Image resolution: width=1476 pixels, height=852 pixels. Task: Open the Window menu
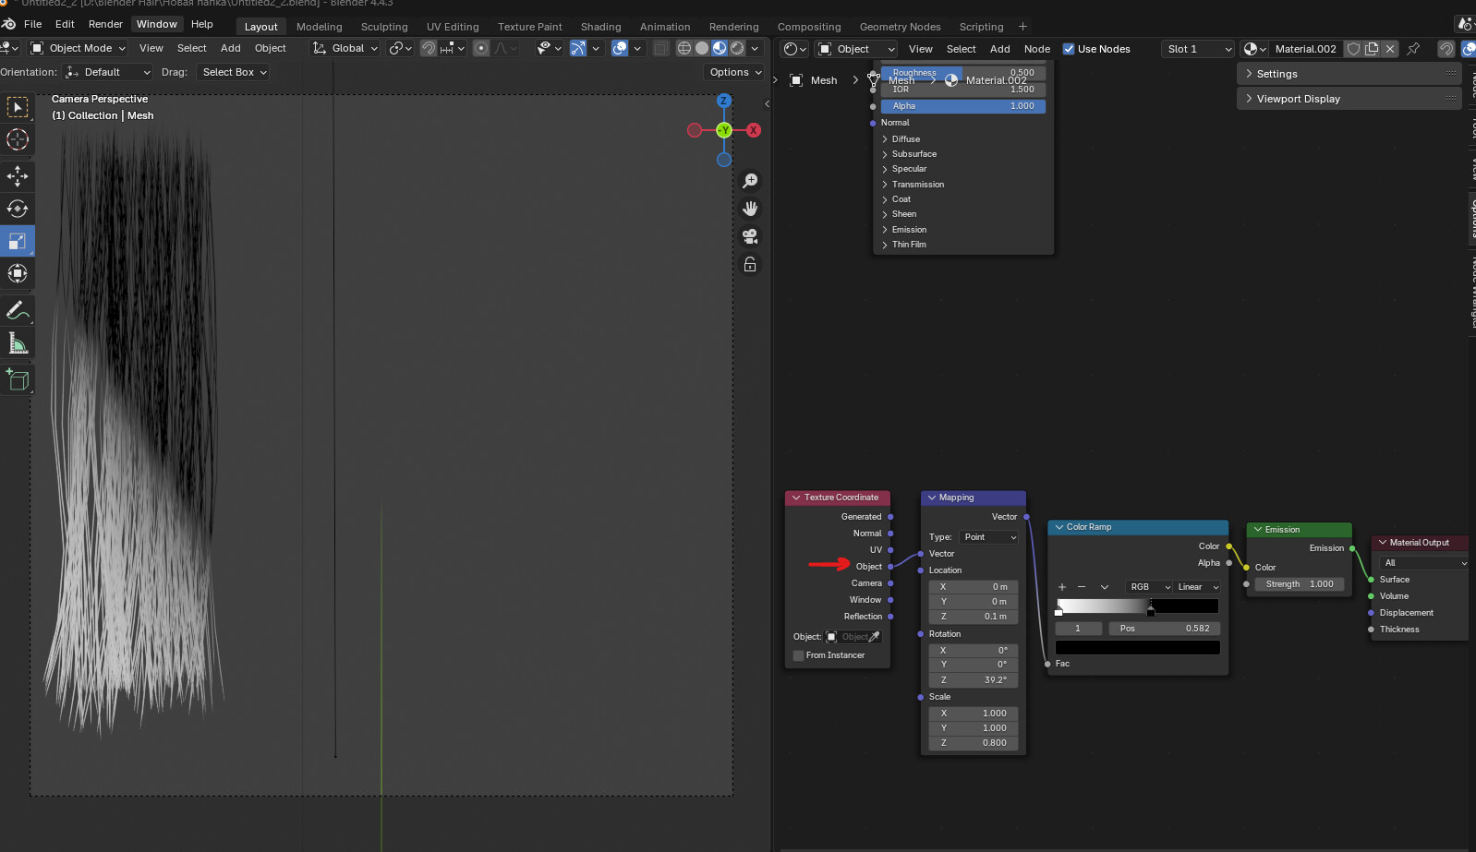pos(157,24)
